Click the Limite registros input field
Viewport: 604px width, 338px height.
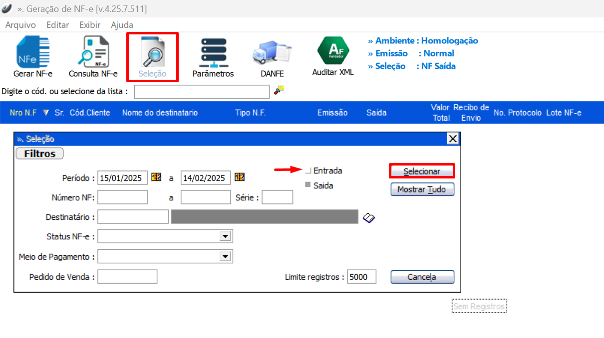361,277
